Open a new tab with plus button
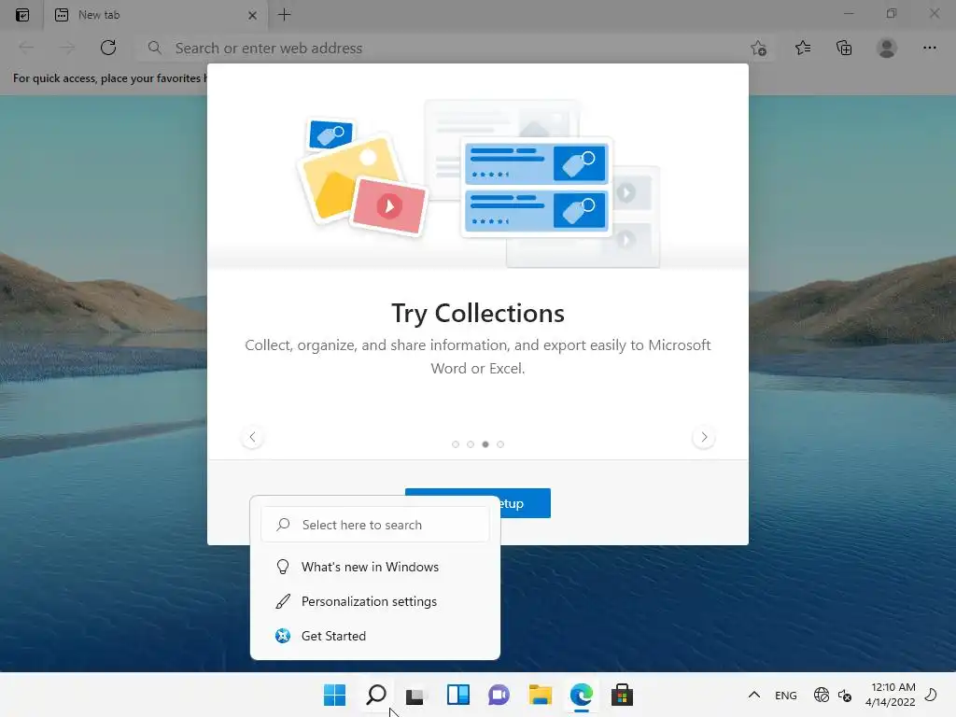 pyautogui.click(x=284, y=15)
